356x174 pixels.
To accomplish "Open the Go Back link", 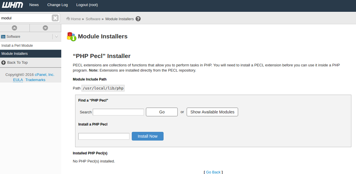I will point(213,172).
